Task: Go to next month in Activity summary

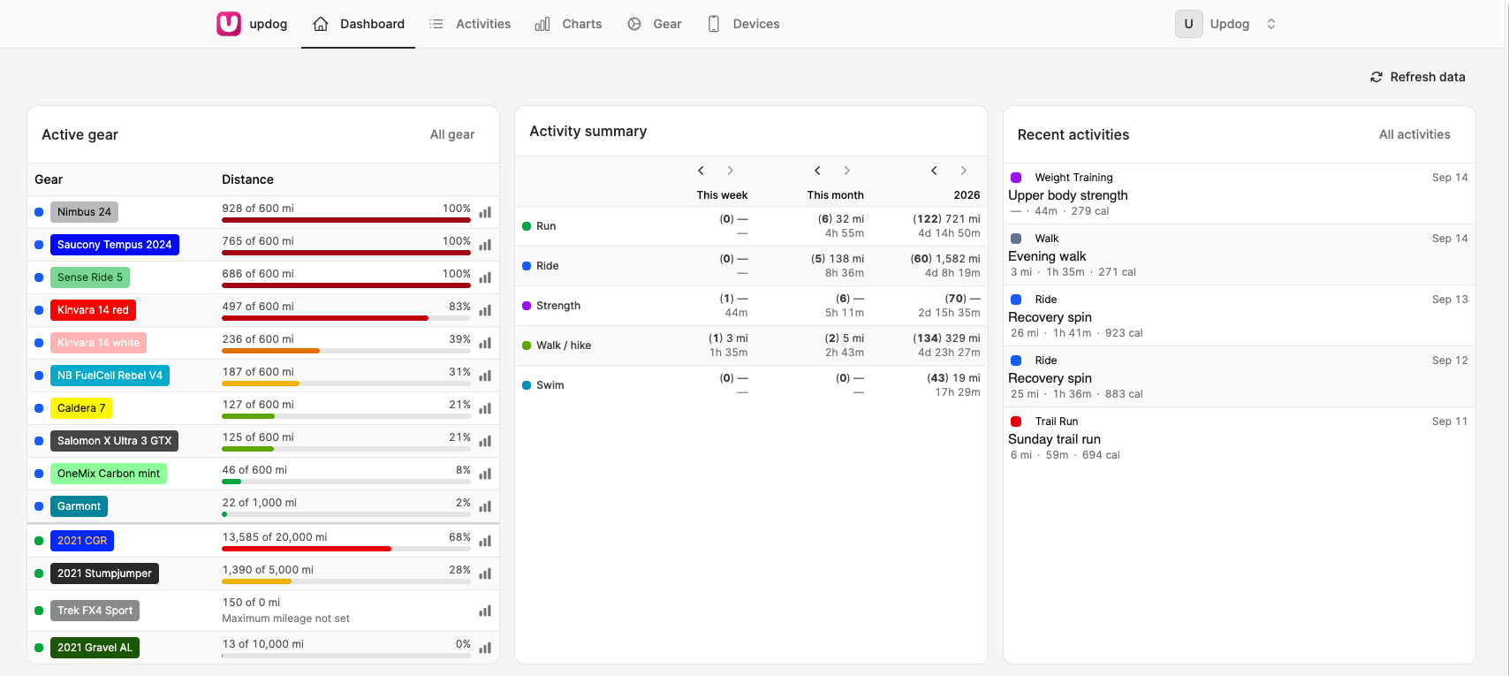Action: tap(846, 171)
